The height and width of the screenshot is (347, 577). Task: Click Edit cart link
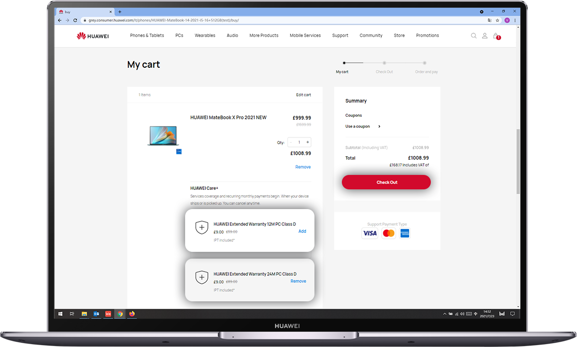click(303, 95)
